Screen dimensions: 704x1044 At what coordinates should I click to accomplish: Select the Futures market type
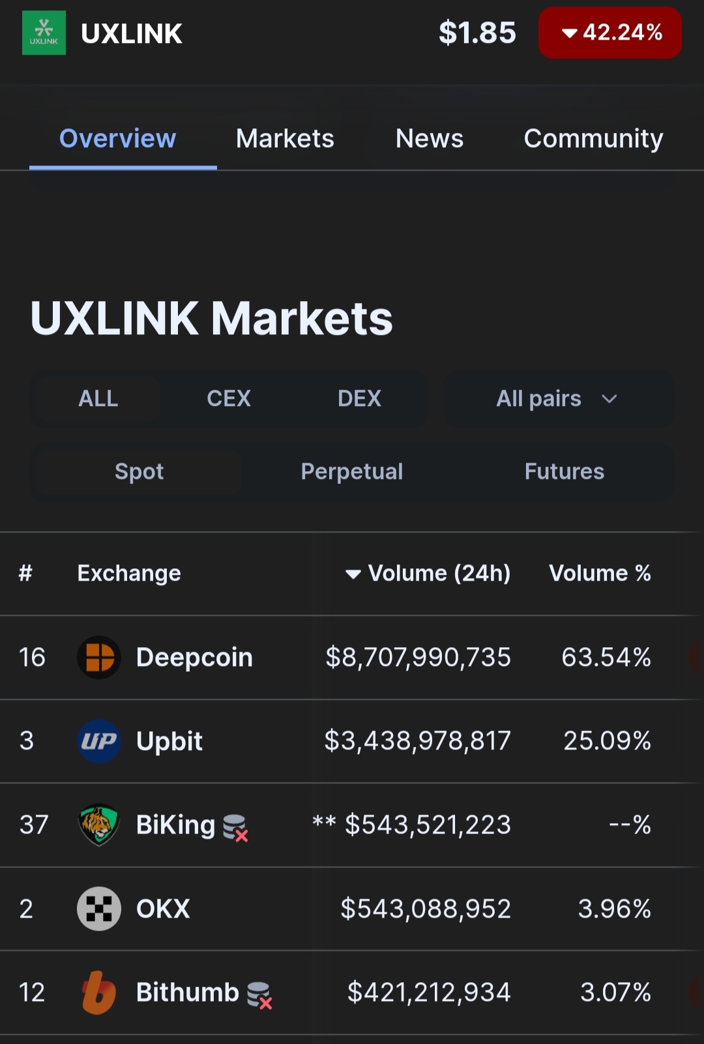click(565, 472)
